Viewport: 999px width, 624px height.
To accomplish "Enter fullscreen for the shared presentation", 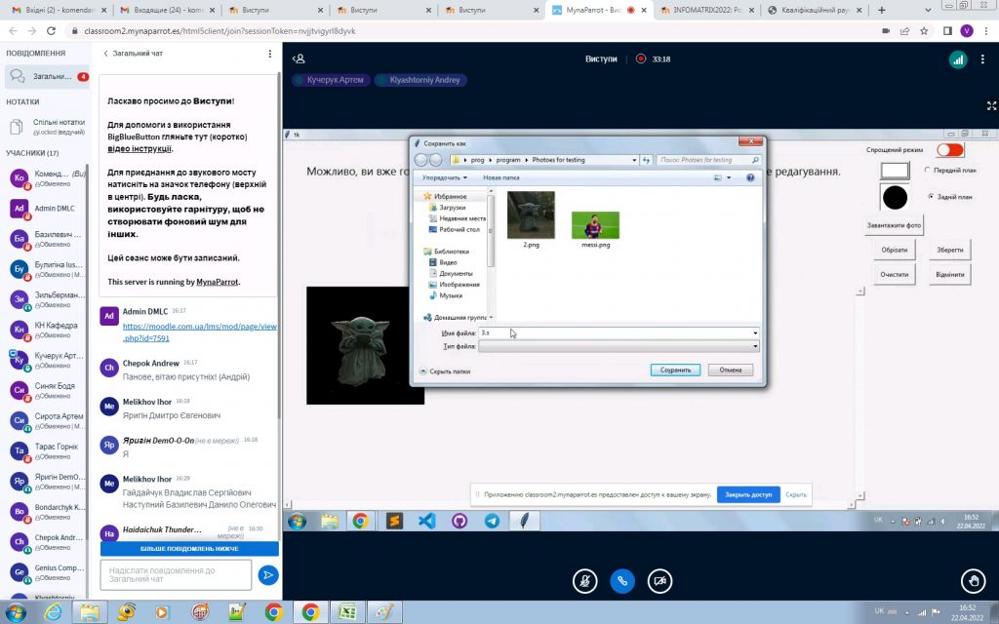I will 991,105.
